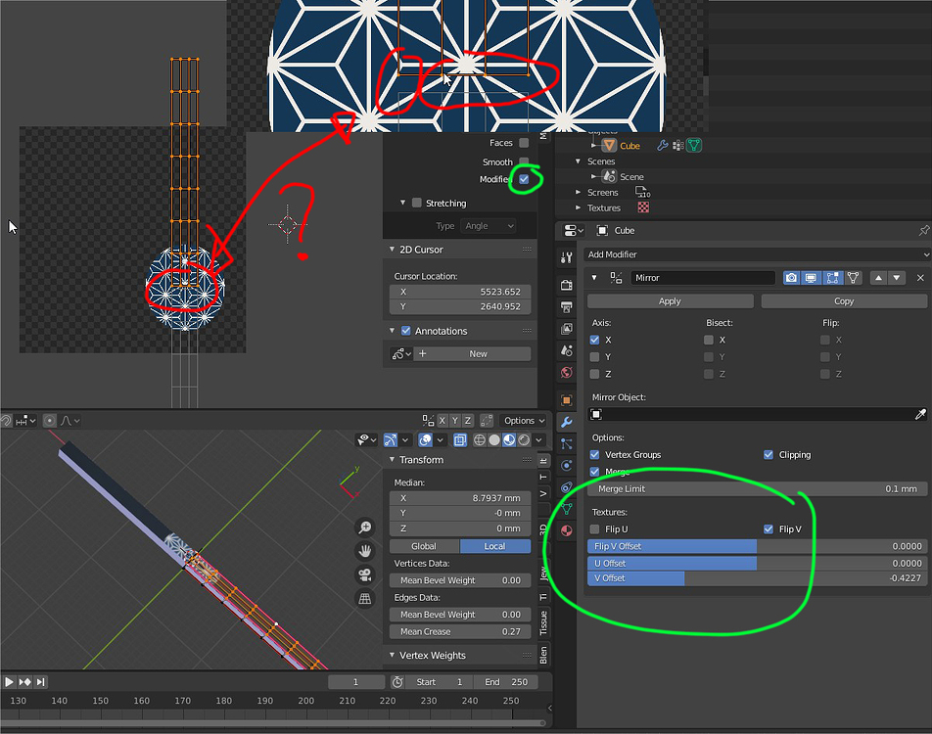Enable Flip U texture checkbox
Viewport: 932px width, 734px height.
tap(594, 528)
